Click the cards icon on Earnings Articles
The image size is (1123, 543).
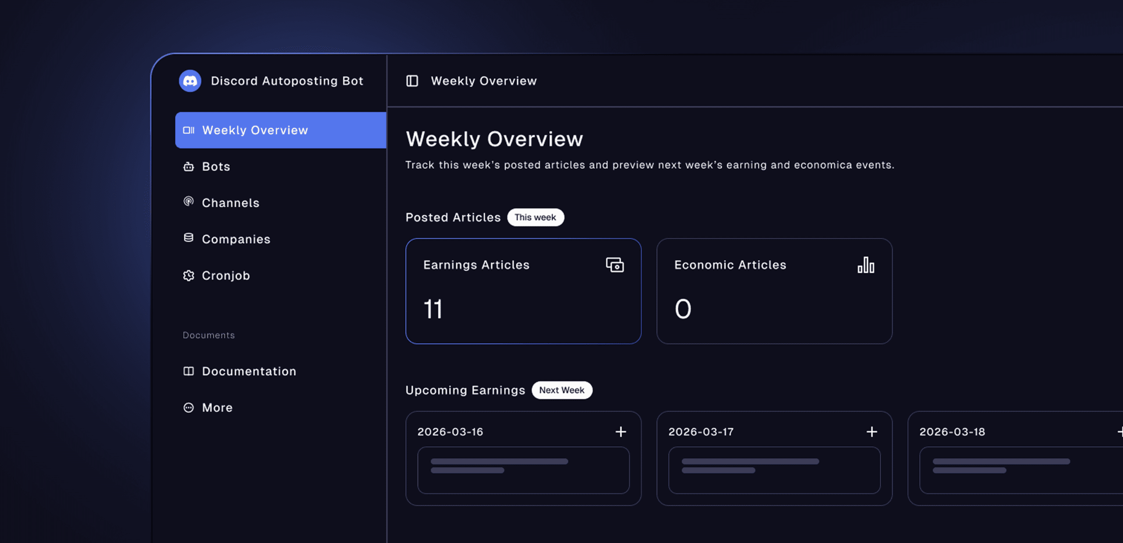click(615, 265)
